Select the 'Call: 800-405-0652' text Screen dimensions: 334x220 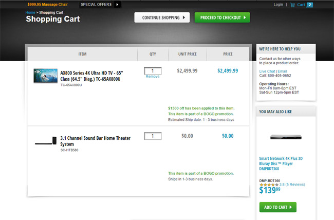click(275, 76)
